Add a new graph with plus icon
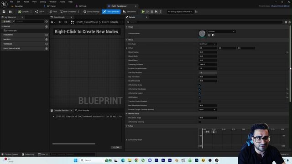Screen dimensions: 292x164 coord(47,26)
